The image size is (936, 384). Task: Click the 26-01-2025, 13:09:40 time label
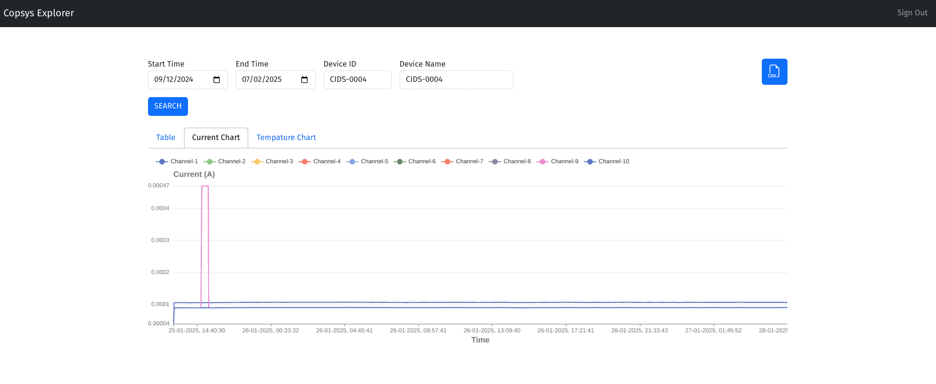tap(492, 331)
